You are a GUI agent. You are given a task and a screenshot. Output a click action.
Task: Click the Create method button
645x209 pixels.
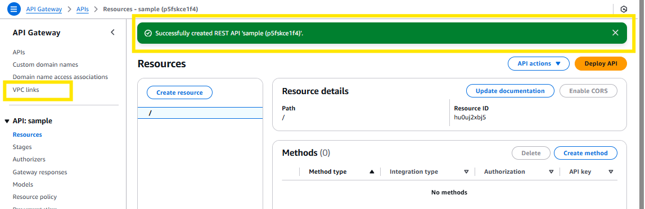[585, 153]
